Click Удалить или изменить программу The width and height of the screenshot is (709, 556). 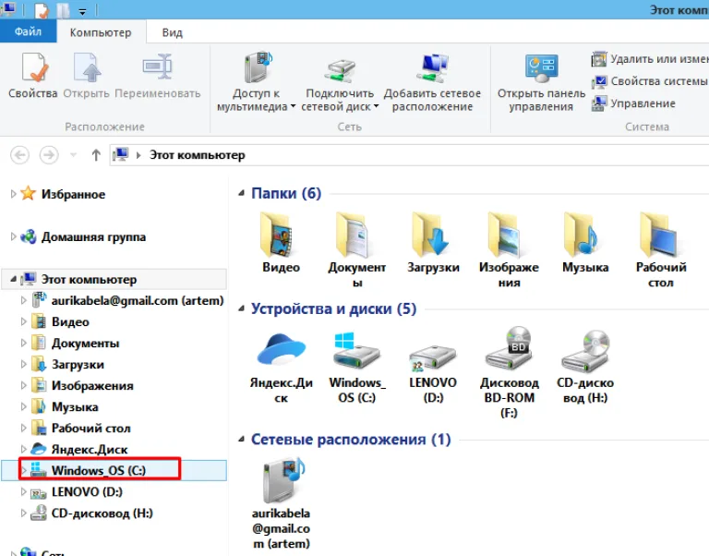coord(649,59)
